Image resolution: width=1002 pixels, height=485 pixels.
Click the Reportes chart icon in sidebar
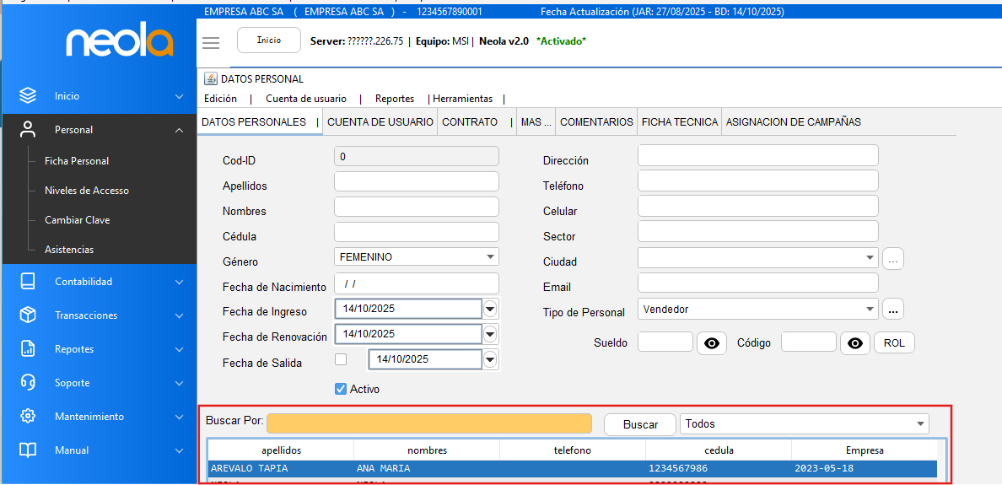tap(28, 349)
